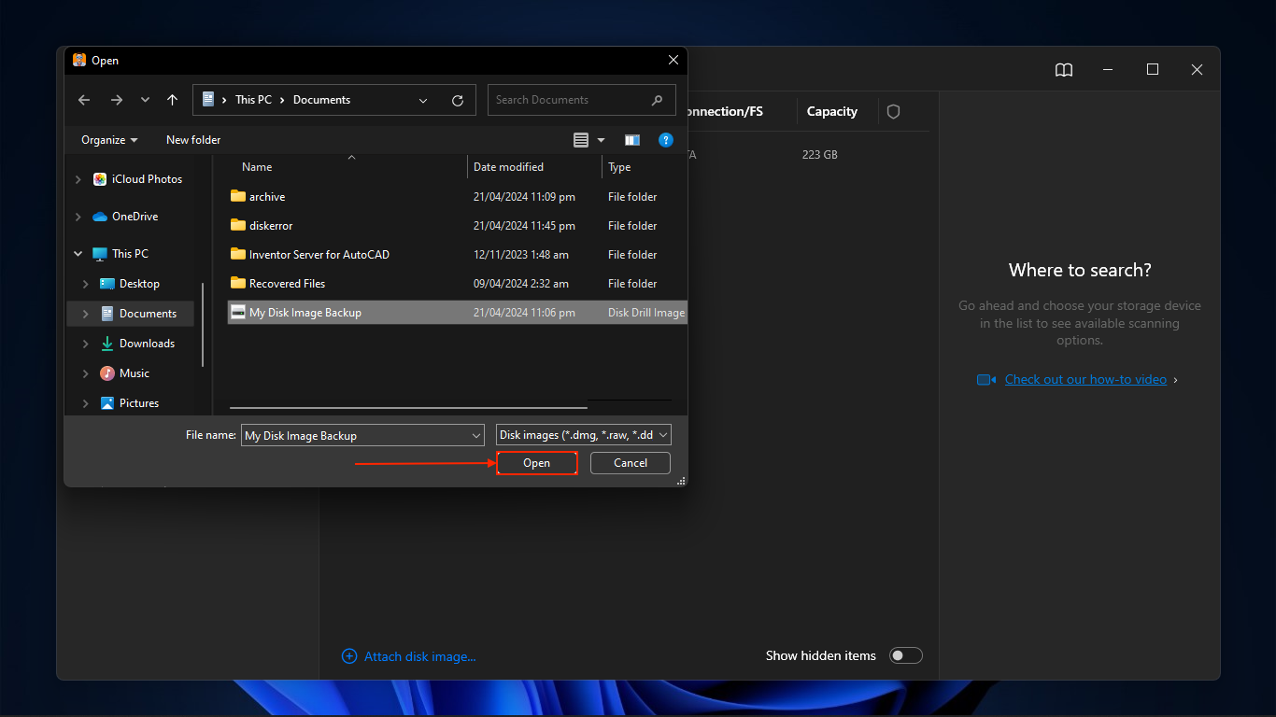
Task: Click date 12/11/2023 1:48 am cell
Action: click(521, 255)
